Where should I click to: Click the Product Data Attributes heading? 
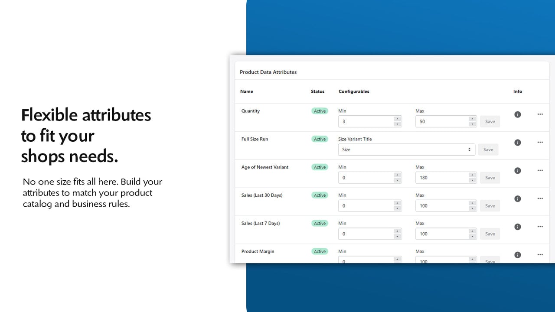(x=268, y=72)
